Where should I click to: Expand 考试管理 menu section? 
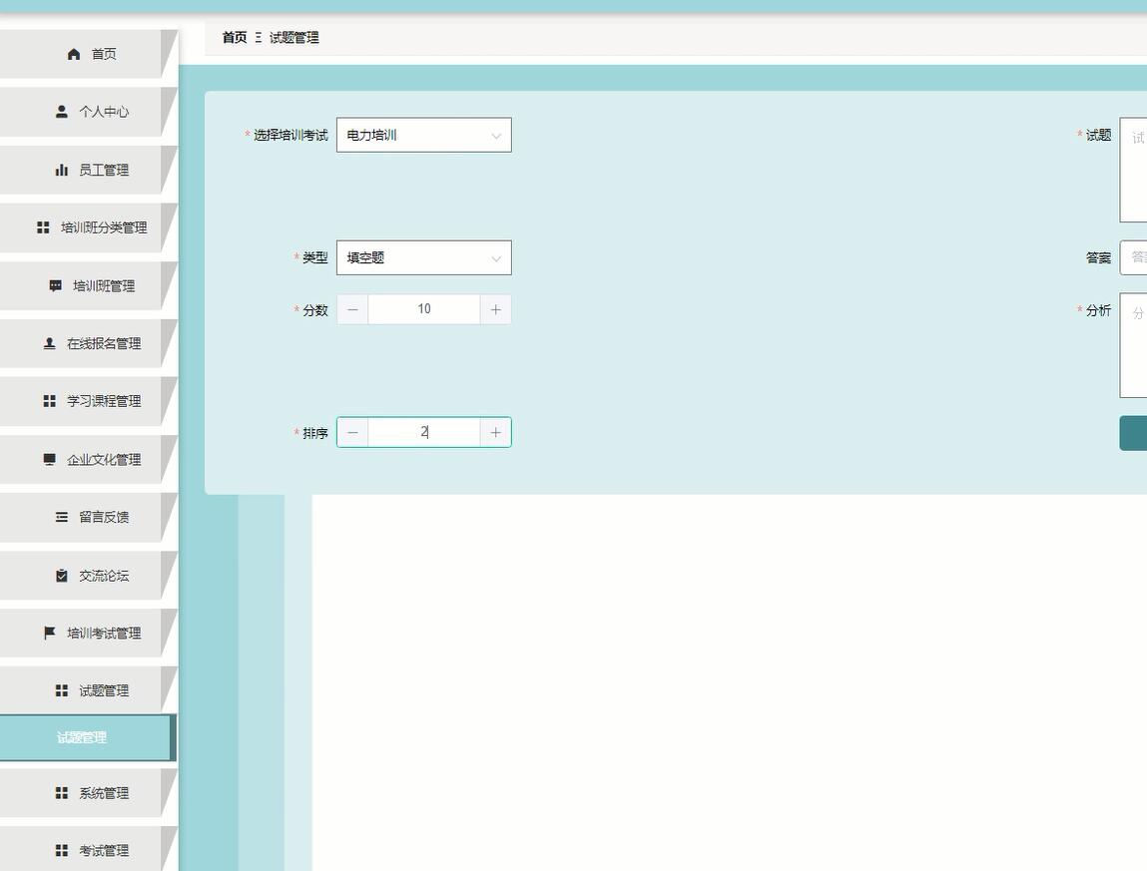[88, 849]
